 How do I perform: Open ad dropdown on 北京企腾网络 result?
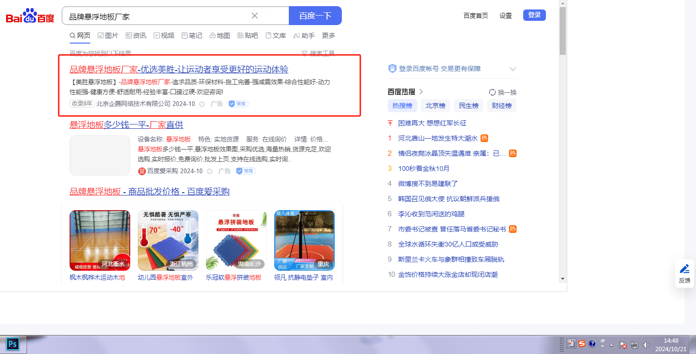coord(202,104)
